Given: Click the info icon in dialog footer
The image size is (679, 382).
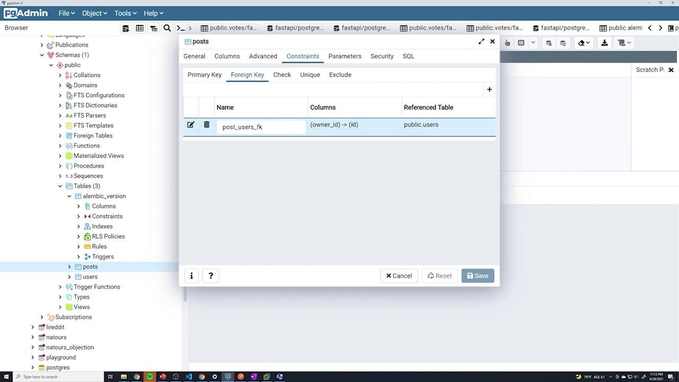Looking at the screenshot, I should (191, 276).
